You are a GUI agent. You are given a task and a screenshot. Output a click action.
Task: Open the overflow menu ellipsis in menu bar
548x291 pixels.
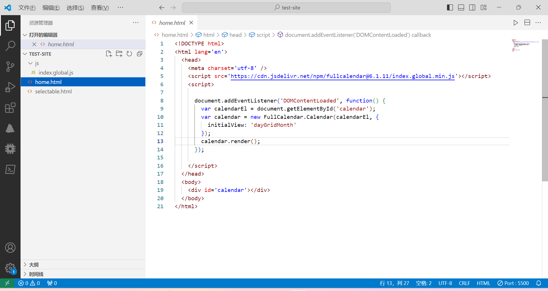[120, 8]
